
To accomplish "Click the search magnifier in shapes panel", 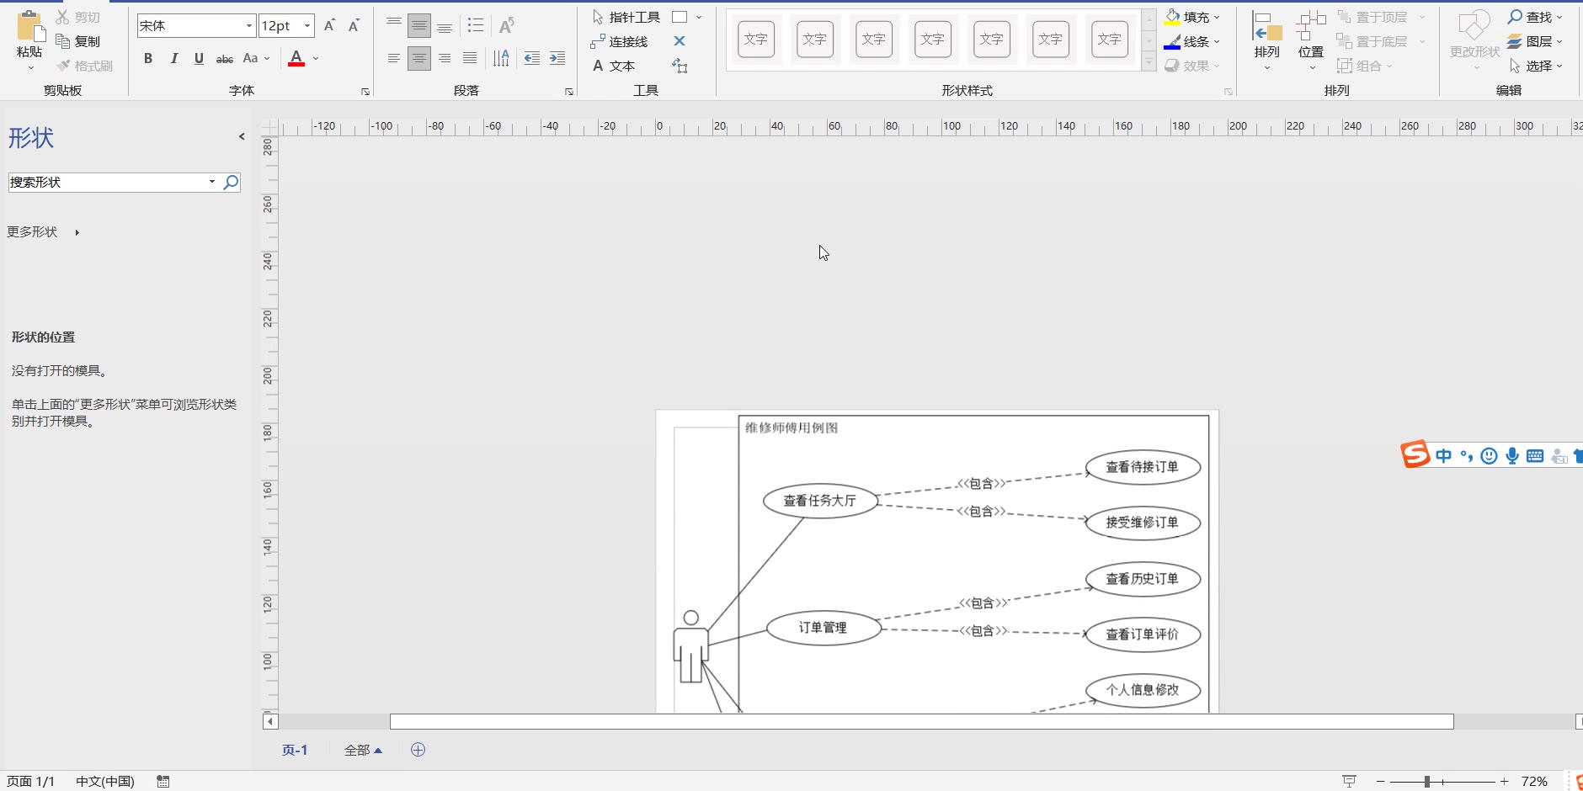I will tap(231, 182).
